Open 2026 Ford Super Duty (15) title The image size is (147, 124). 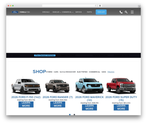pyautogui.click(x=121, y=98)
